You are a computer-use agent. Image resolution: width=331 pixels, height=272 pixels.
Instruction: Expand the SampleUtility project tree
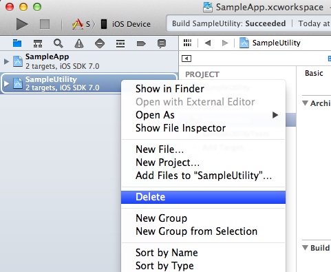pos(6,83)
